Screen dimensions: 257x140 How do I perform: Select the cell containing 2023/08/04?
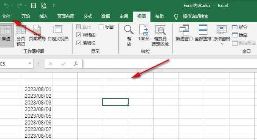37,109
